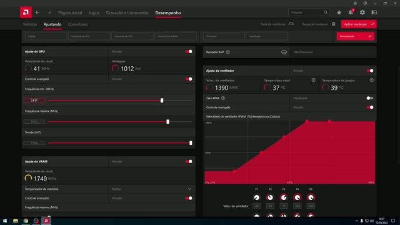The width and height of the screenshot is (400, 225).
Task: Click the P3 fan speed knob
Action: pyautogui.click(x=284, y=197)
